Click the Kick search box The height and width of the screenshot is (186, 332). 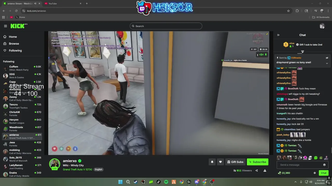click(166, 26)
